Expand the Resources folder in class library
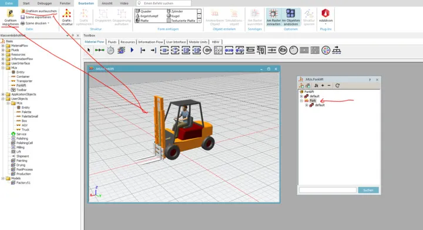The height and width of the screenshot is (230, 423). 3,55
